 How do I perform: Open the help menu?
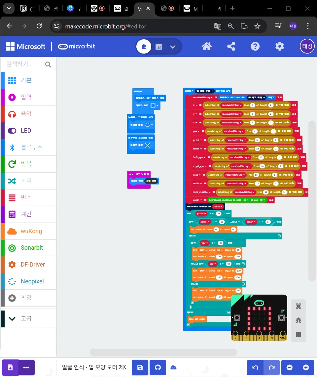click(255, 46)
